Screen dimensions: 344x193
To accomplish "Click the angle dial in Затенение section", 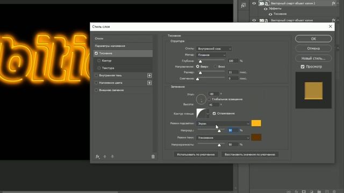I will pyautogui.click(x=201, y=99).
